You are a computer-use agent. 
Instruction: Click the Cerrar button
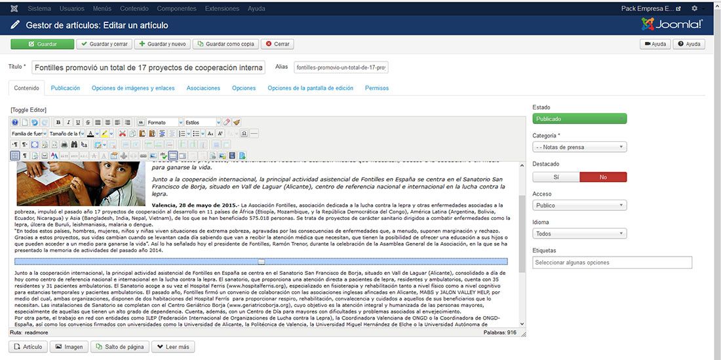pos(278,44)
